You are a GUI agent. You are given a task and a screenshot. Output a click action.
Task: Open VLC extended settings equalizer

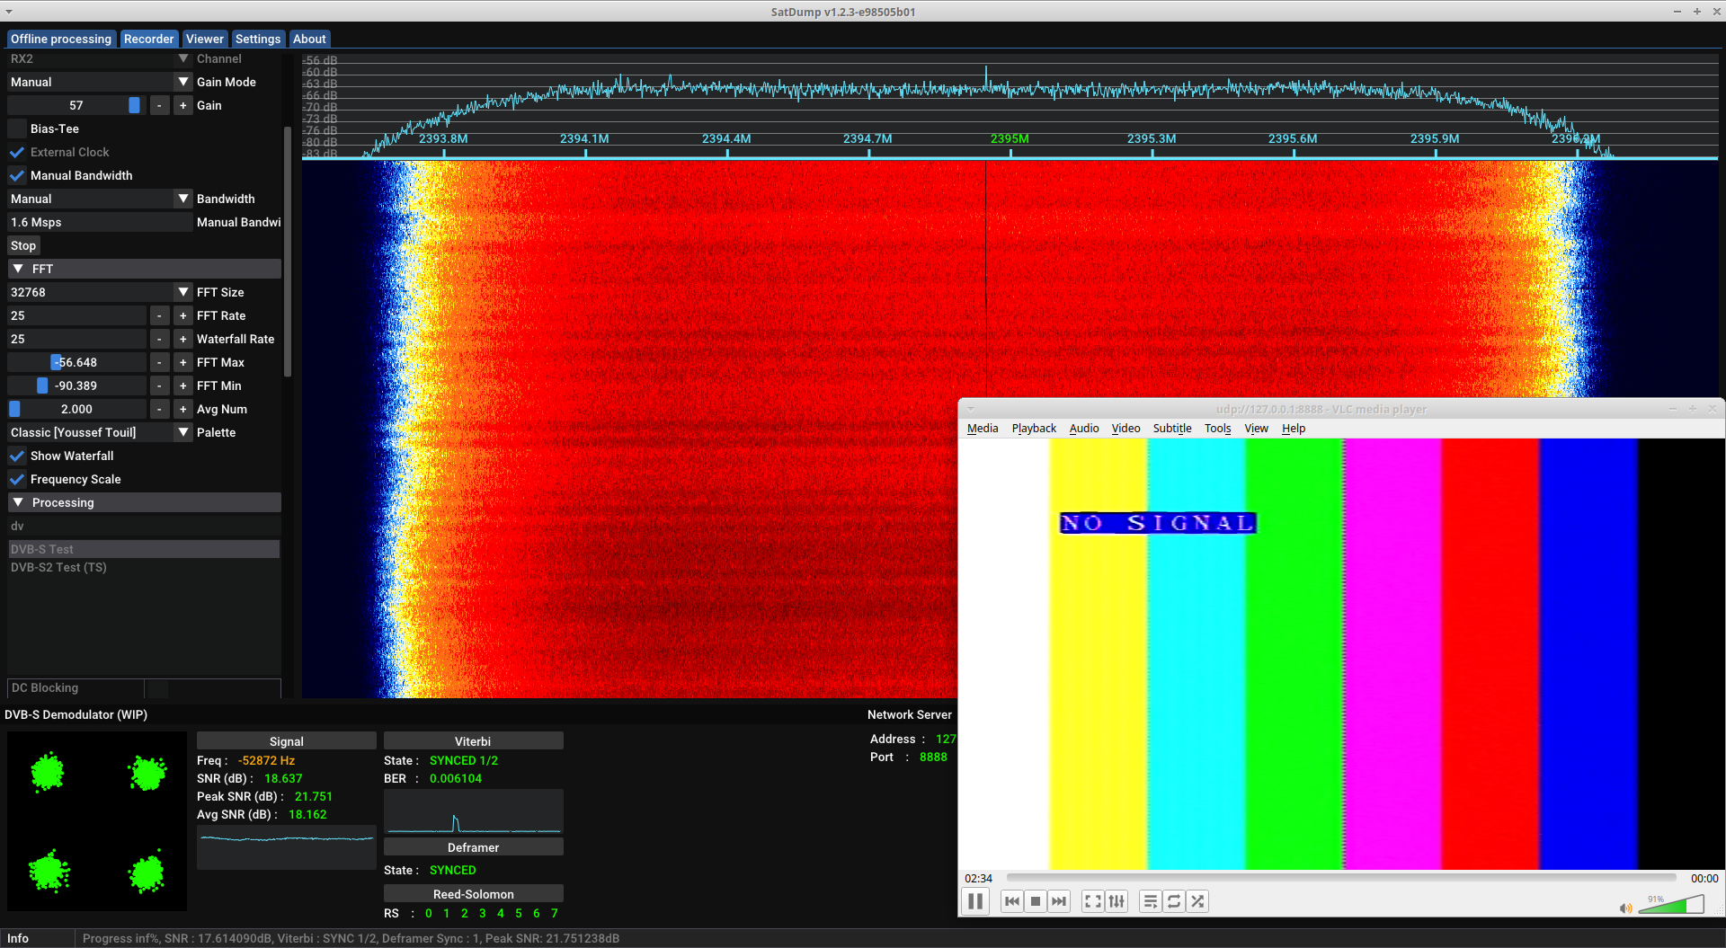1117,901
